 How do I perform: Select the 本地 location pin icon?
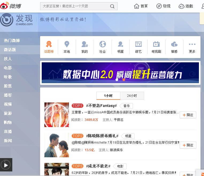67,44
